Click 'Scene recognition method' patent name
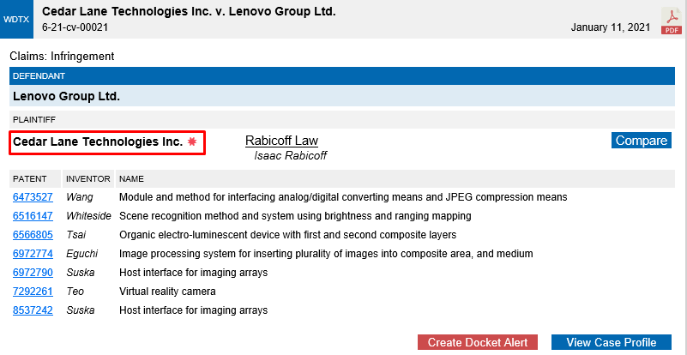Viewport: 687px width, 355px height. tap(295, 216)
